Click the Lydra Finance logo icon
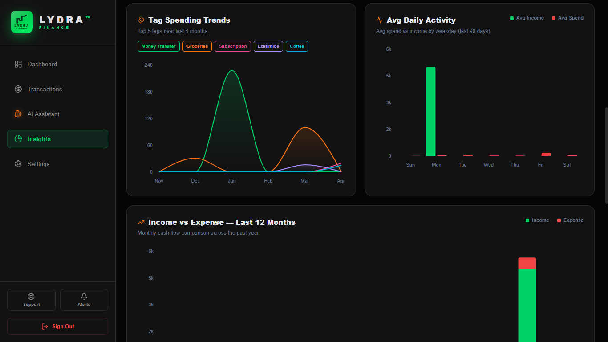This screenshot has height=342, width=608. (22, 22)
